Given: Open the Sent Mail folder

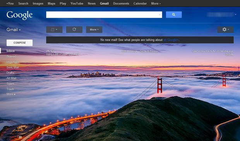Looking at the screenshot, I should coord(13,67).
